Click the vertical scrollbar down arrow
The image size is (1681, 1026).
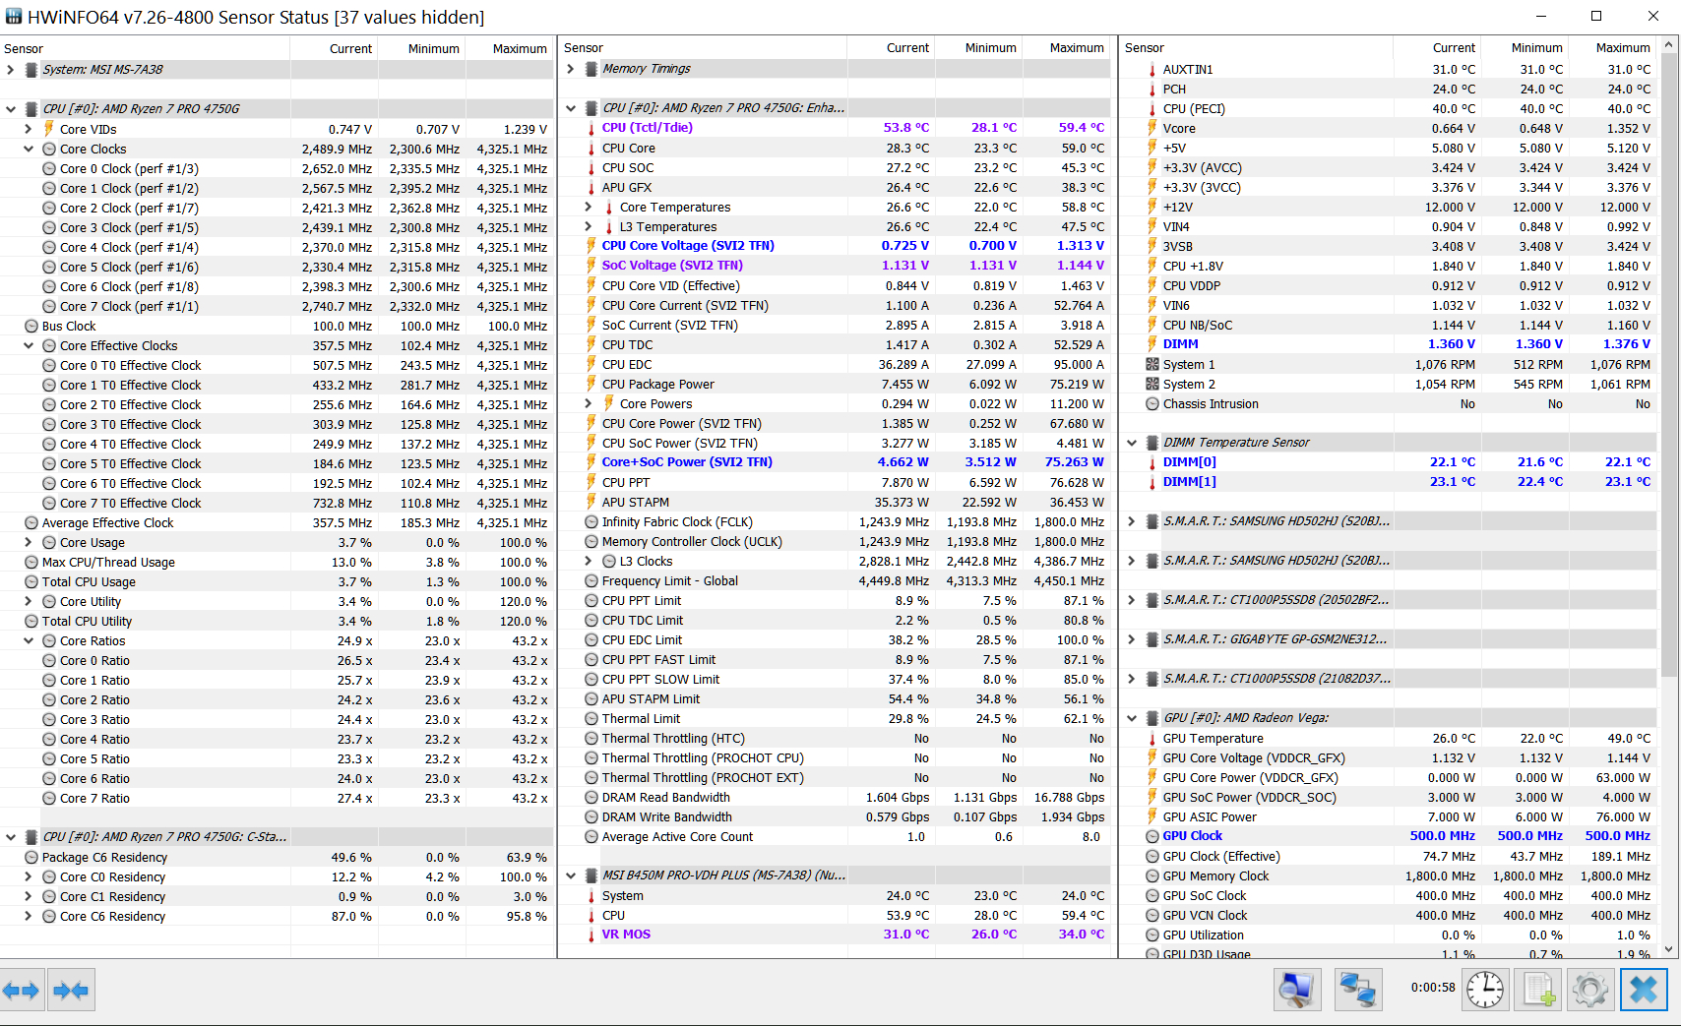pyautogui.click(x=1669, y=949)
